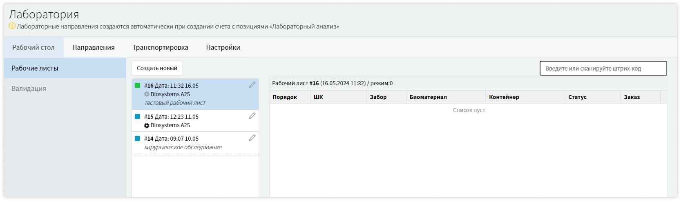Screen dimensions: 681x201
Task: Click the Порядок column header
Action: pyautogui.click(x=285, y=97)
